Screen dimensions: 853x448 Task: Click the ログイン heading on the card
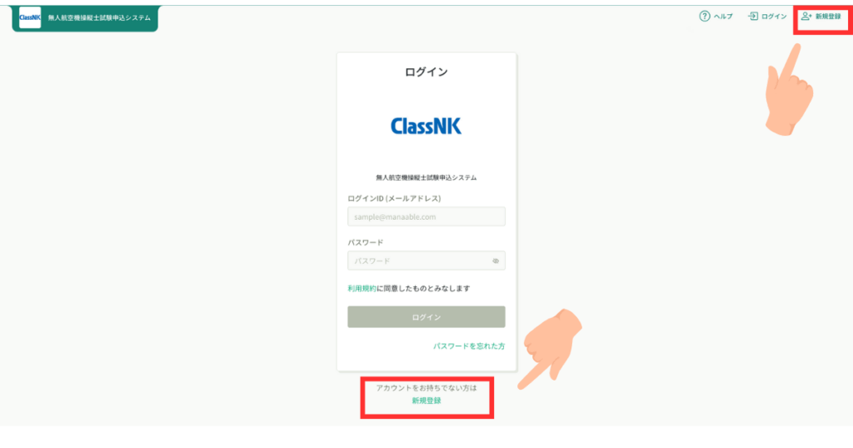click(426, 72)
